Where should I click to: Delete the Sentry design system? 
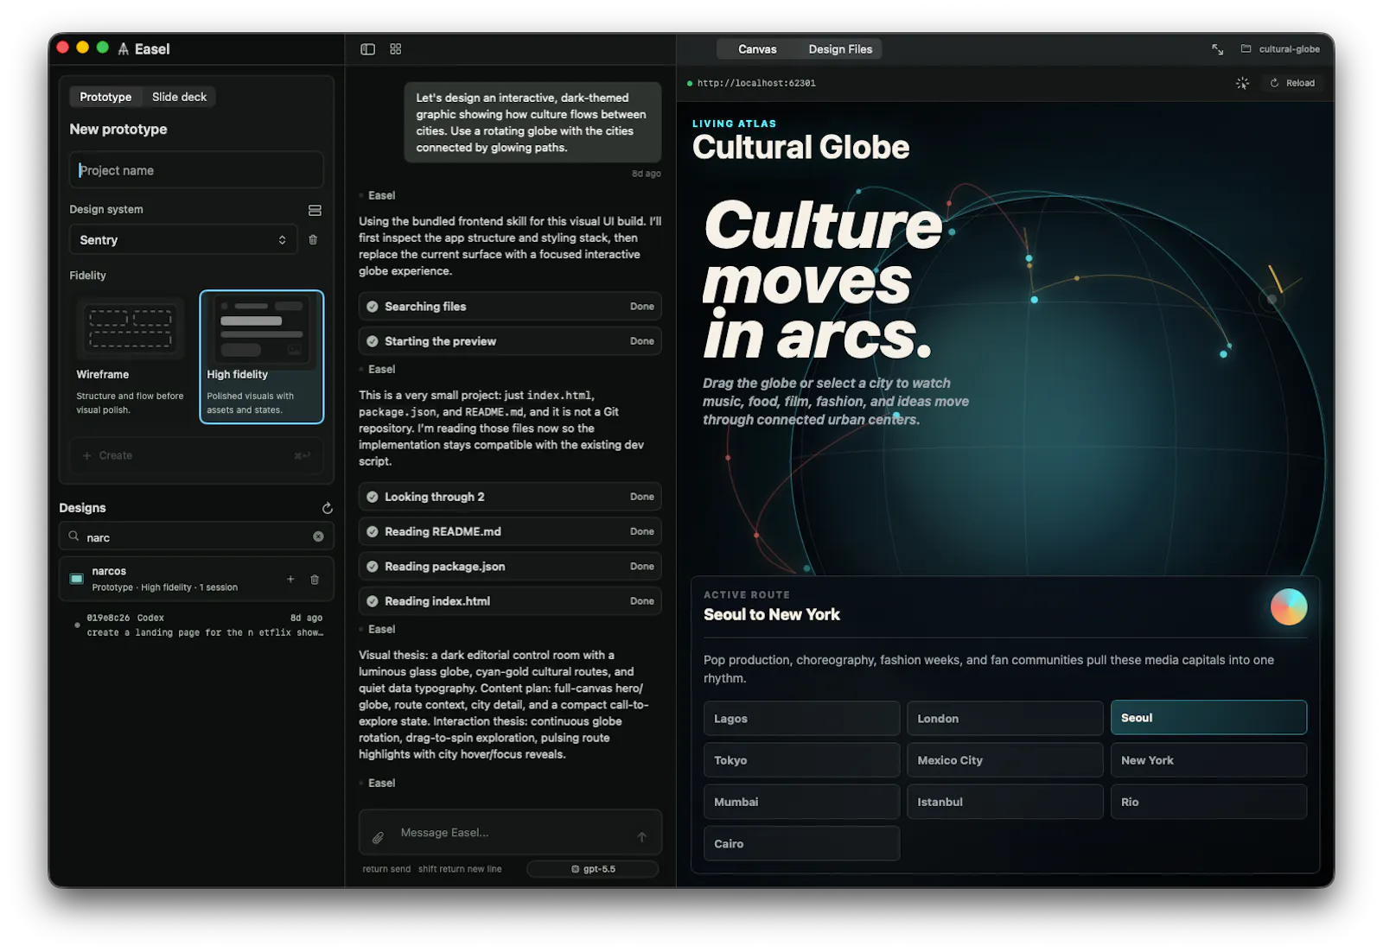point(313,240)
